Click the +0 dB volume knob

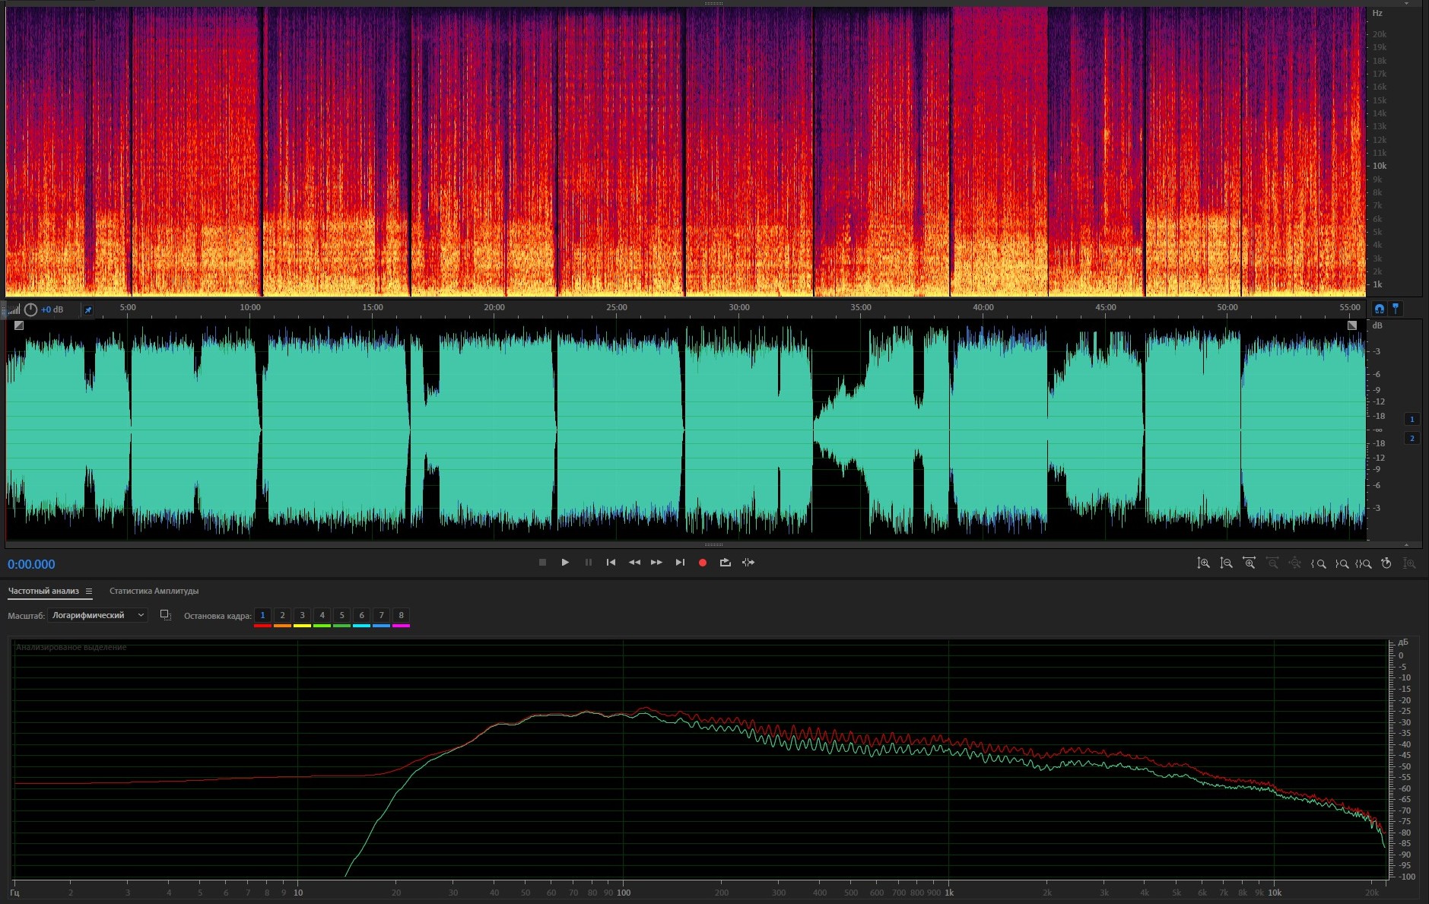click(30, 309)
